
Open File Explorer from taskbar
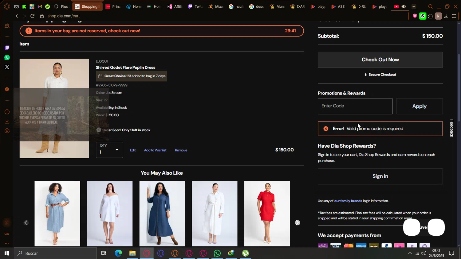[x=132, y=253]
